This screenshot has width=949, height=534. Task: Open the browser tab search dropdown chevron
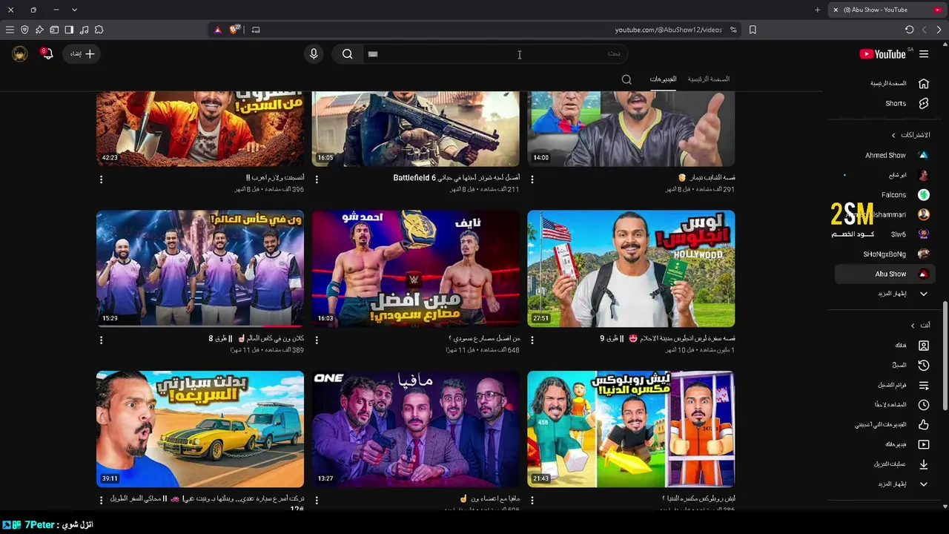point(74,10)
